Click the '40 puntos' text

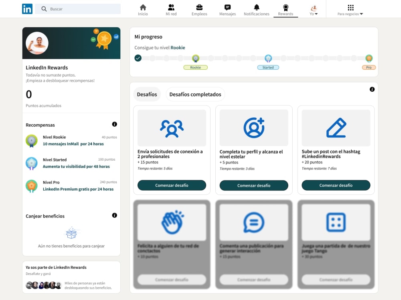pos(109,137)
